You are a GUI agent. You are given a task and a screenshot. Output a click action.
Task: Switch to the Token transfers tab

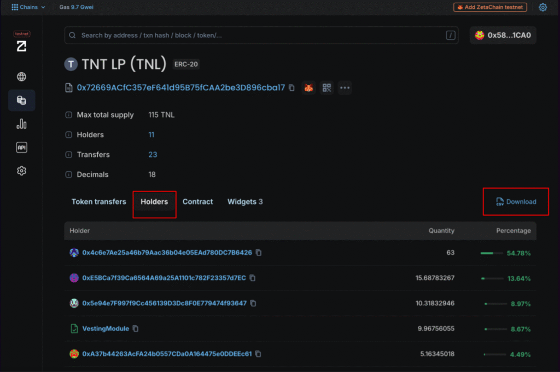98,202
